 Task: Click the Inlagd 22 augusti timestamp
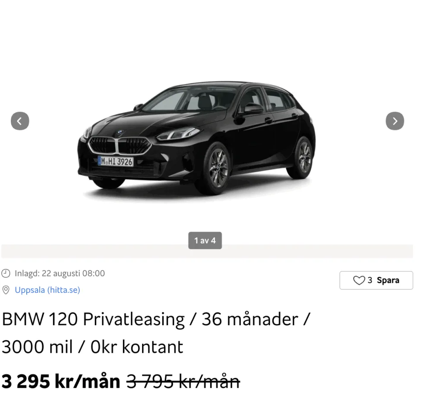coord(60,273)
